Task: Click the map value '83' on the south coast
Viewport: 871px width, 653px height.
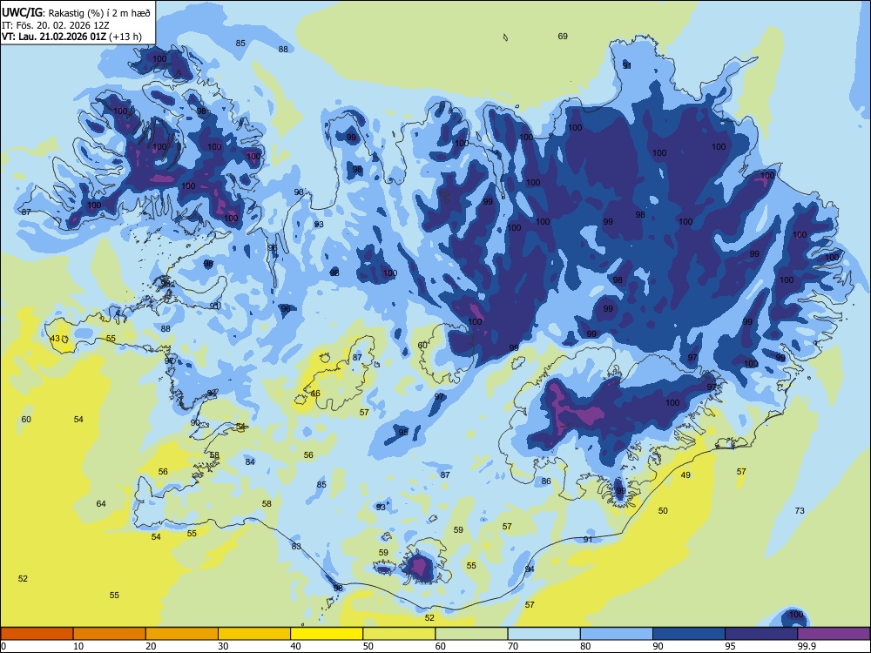Action: click(x=296, y=547)
